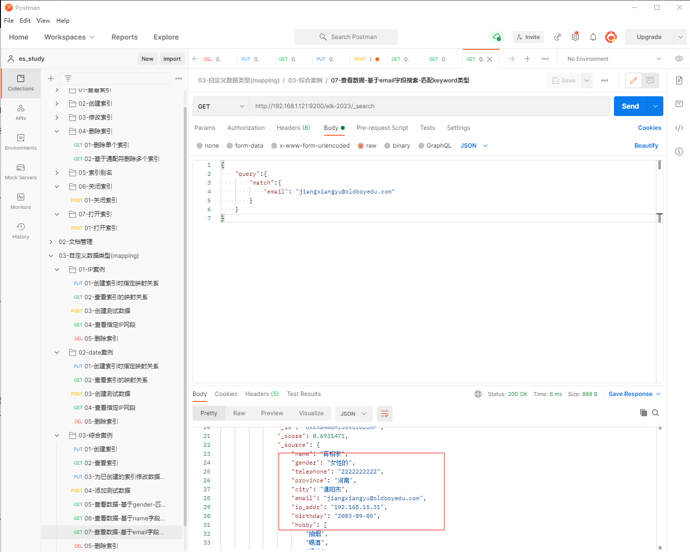
Task: Click the code snippet icon
Action: click(x=679, y=128)
